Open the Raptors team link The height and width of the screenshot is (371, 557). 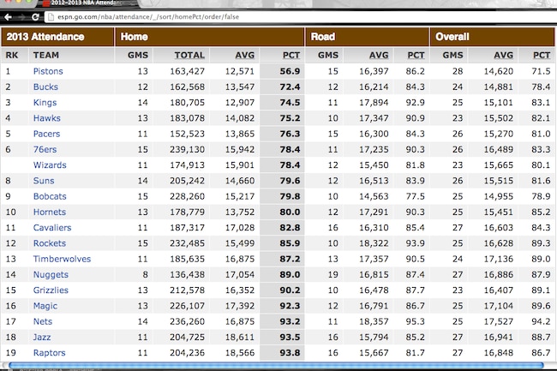(x=49, y=352)
